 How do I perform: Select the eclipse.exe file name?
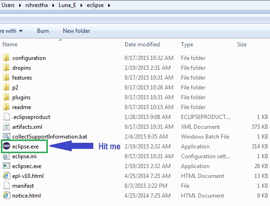[25, 147]
